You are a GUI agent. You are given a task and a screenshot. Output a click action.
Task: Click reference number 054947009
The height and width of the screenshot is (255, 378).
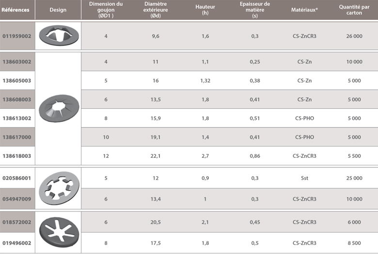pos(17,199)
